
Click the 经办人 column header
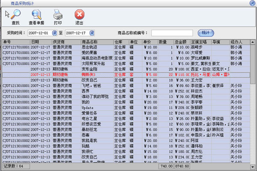237,42
